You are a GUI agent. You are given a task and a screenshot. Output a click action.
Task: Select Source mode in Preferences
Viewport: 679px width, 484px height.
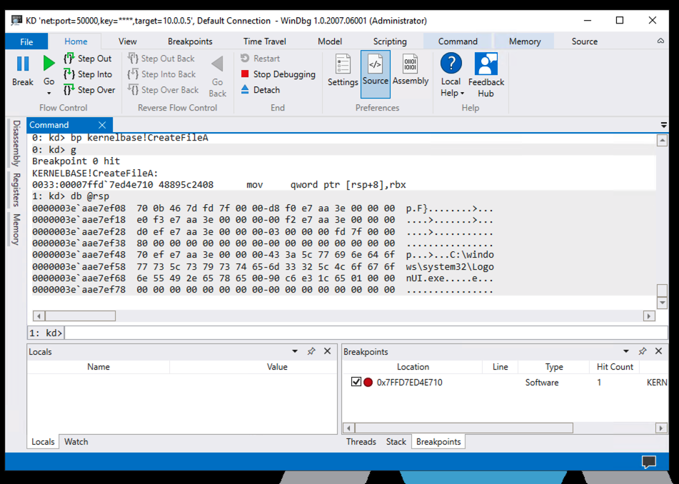pyautogui.click(x=376, y=74)
